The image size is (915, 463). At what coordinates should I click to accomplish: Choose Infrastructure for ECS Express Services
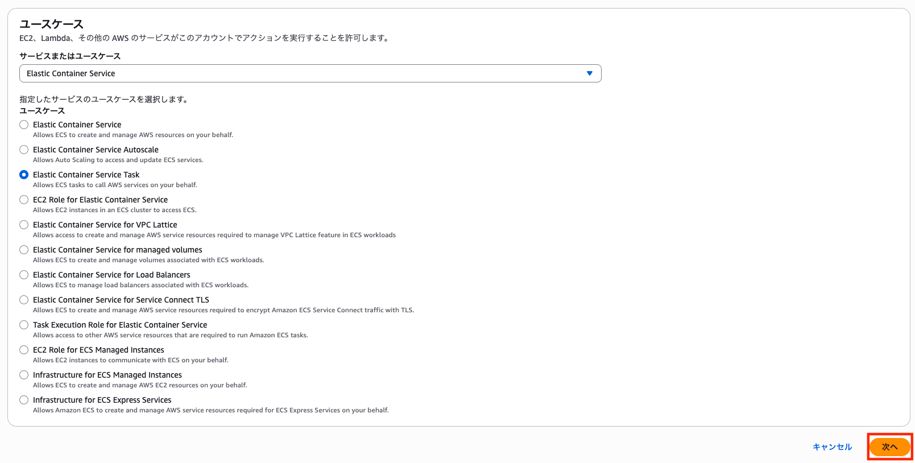[24, 400]
